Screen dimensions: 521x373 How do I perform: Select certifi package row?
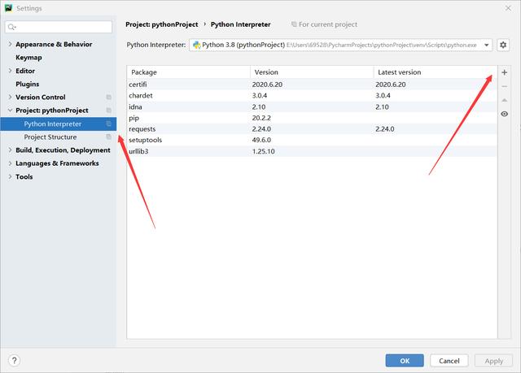point(312,85)
